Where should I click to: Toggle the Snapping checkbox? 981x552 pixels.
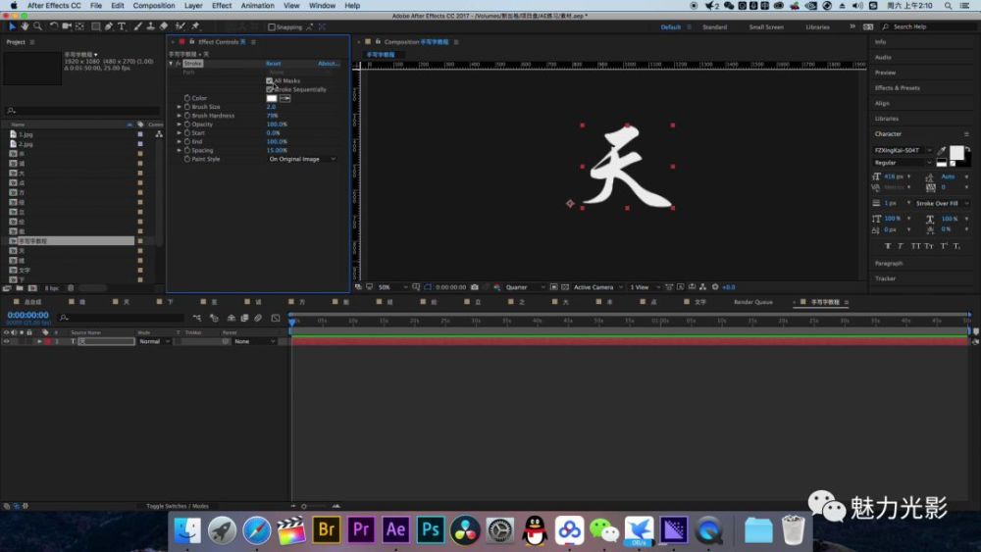coord(272,26)
